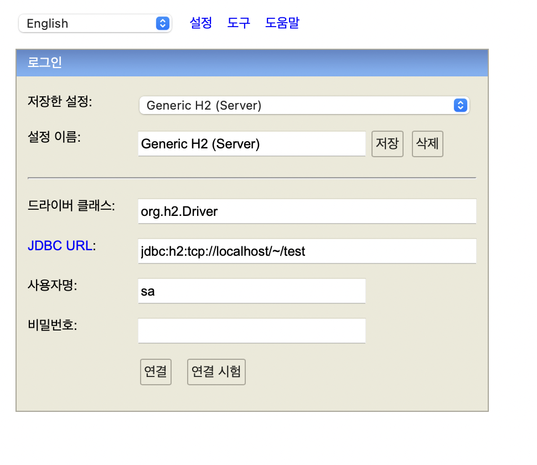Click the 연결 시험 button
The height and width of the screenshot is (465, 537).
(216, 372)
